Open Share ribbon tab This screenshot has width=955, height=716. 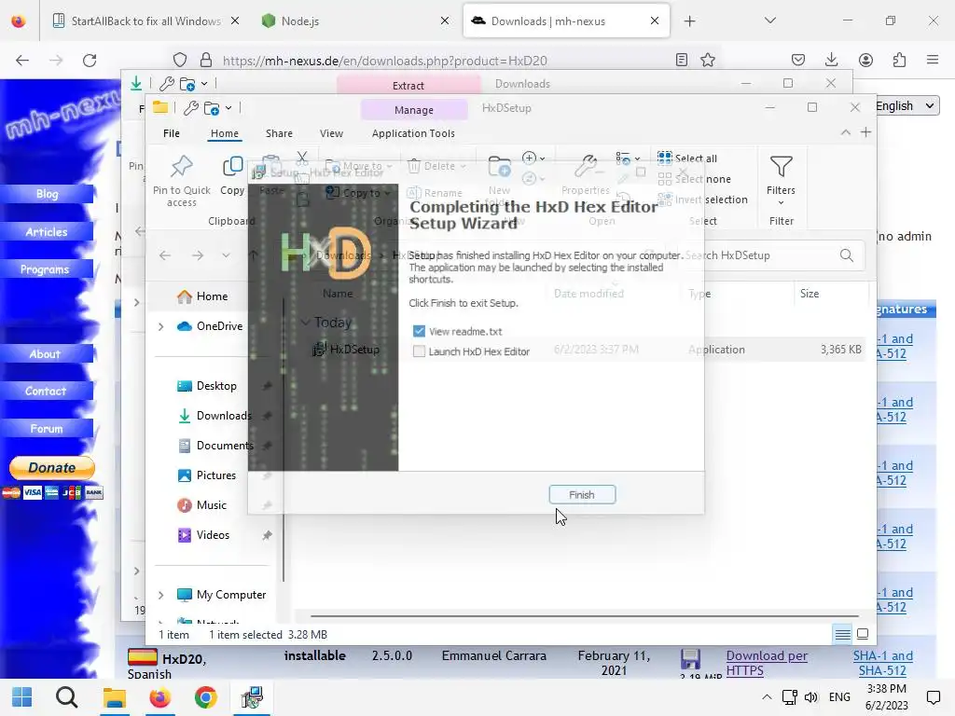(279, 133)
